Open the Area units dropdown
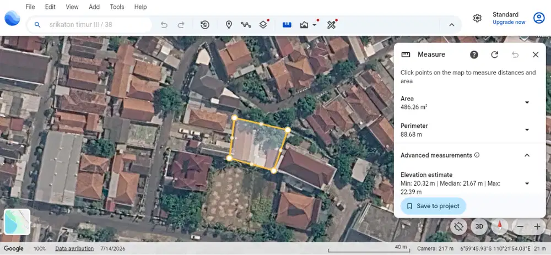 [x=527, y=102]
